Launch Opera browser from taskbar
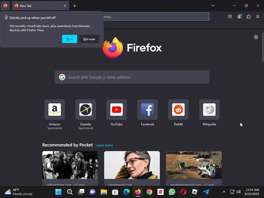The height and width of the screenshot is (198, 264). tap(183, 192)
